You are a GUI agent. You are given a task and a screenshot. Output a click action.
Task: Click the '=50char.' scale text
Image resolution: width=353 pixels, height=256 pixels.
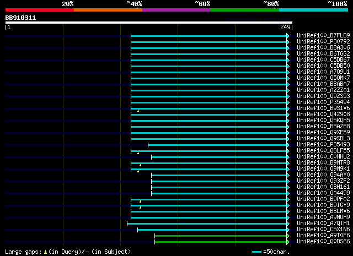(276, 252)
